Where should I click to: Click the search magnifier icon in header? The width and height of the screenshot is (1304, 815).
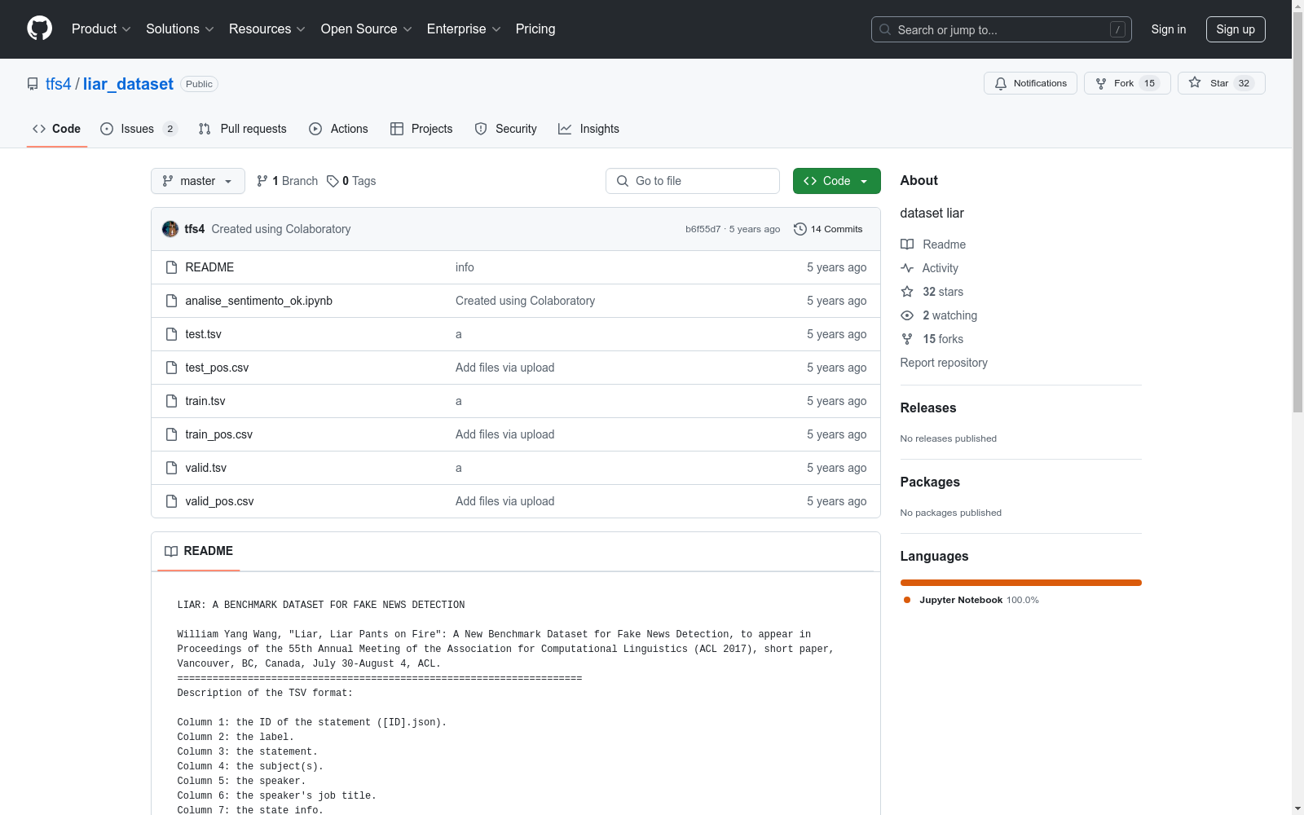coord(885,29)
